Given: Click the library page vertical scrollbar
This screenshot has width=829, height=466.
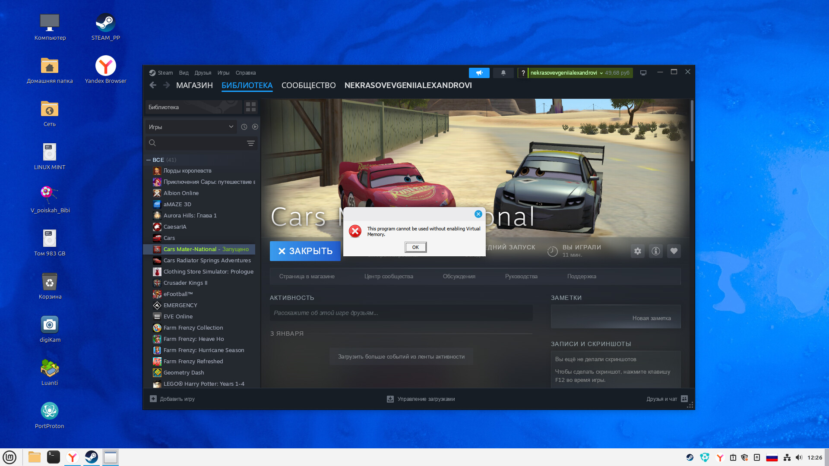Looking at the screenshot, I should tap(692, 131).
